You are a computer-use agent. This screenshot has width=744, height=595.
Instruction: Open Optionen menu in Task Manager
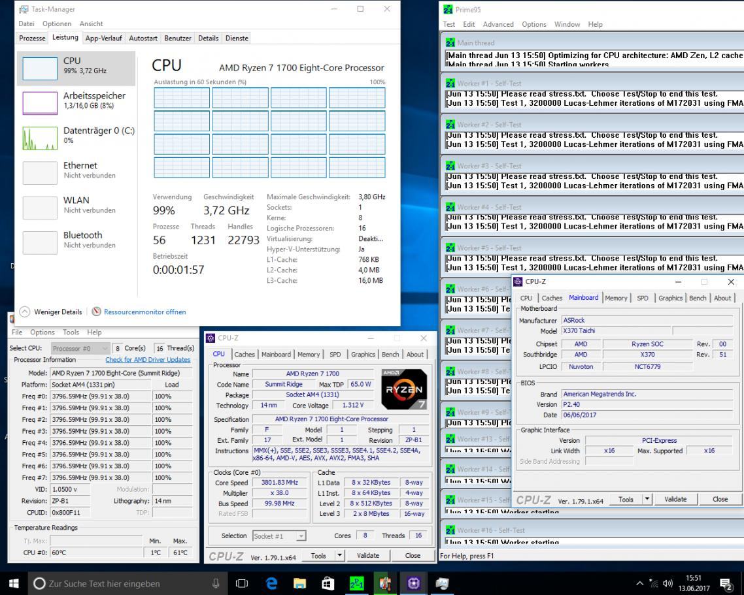point(57,24)
